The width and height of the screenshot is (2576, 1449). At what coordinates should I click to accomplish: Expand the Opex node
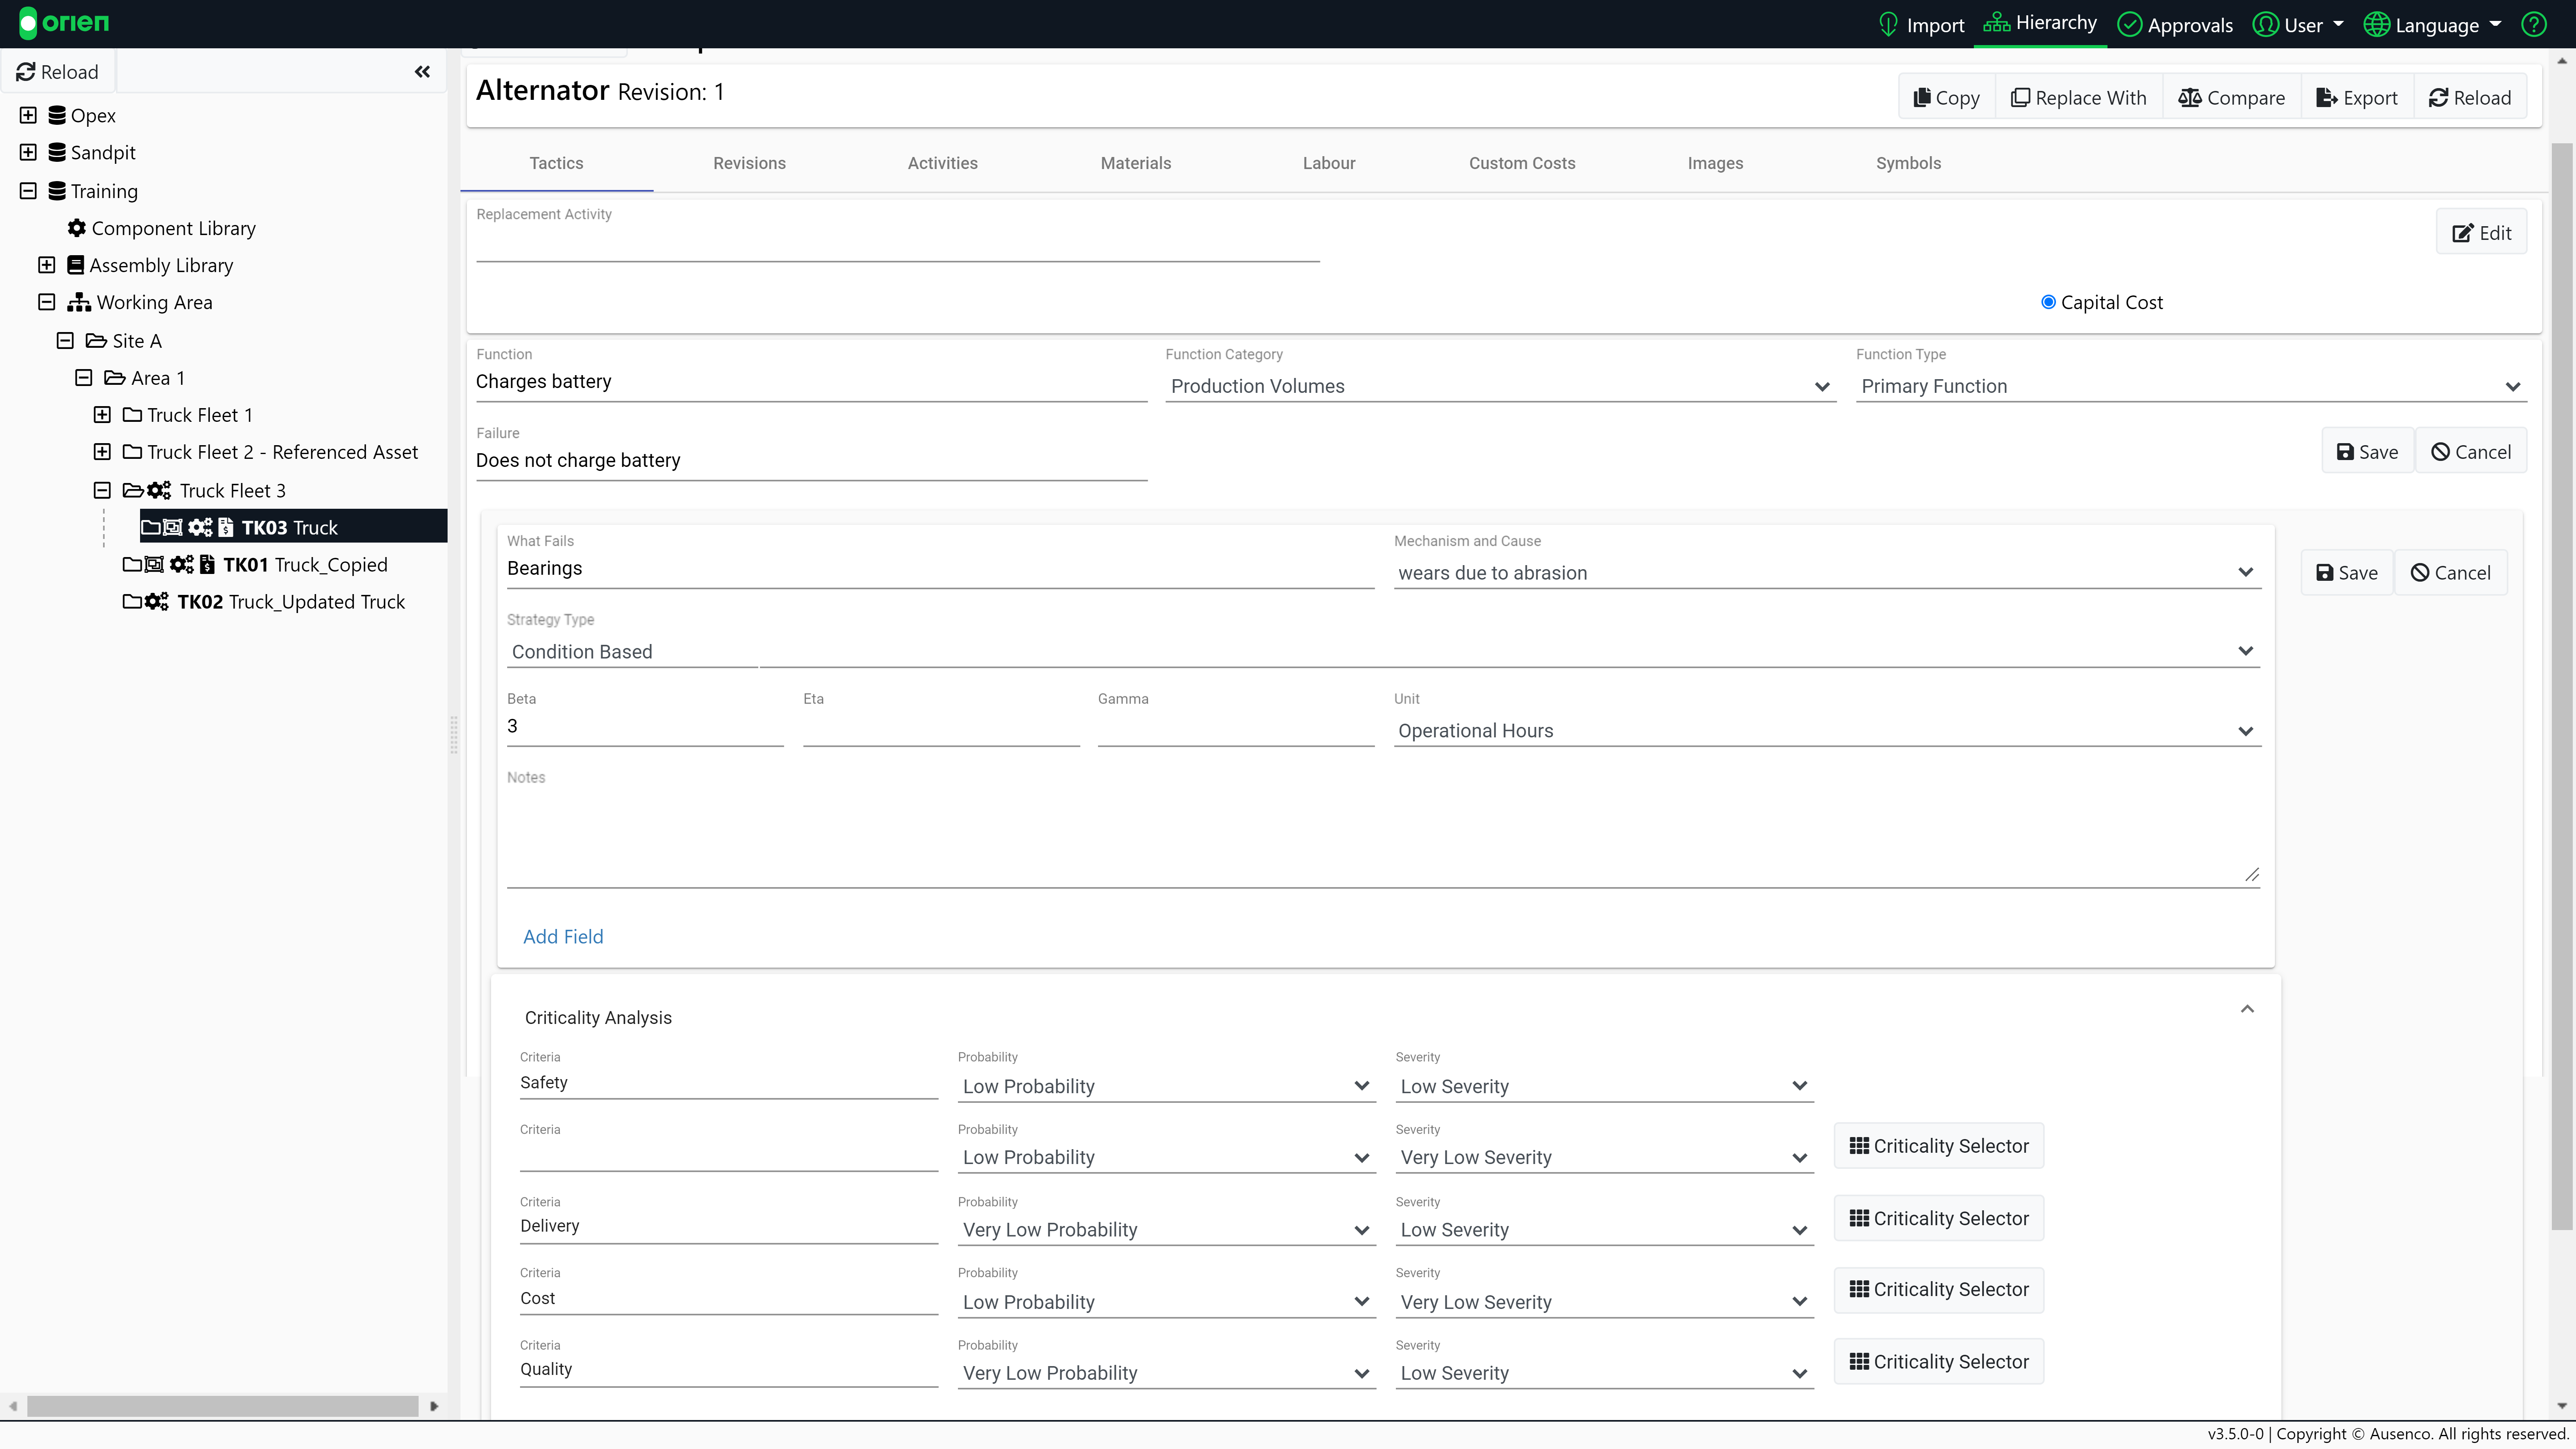[x=28, y=115]
